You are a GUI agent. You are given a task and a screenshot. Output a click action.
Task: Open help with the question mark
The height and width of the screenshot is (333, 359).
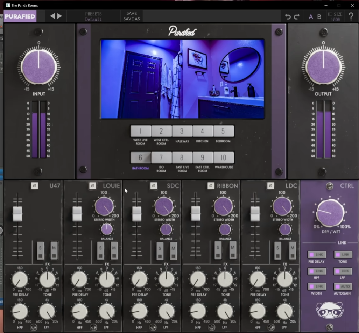click(x=351, y=17)
